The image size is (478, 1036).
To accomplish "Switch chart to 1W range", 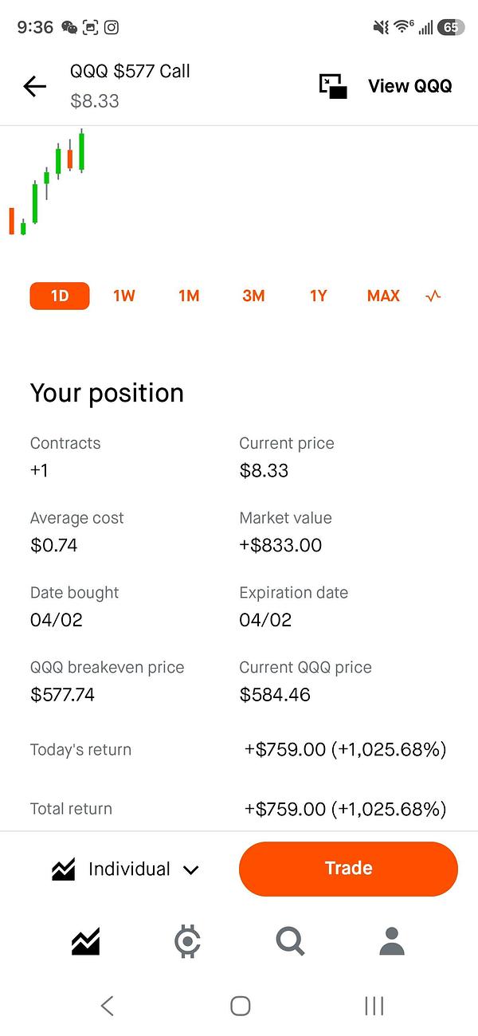I will click(x=124, y=296).
